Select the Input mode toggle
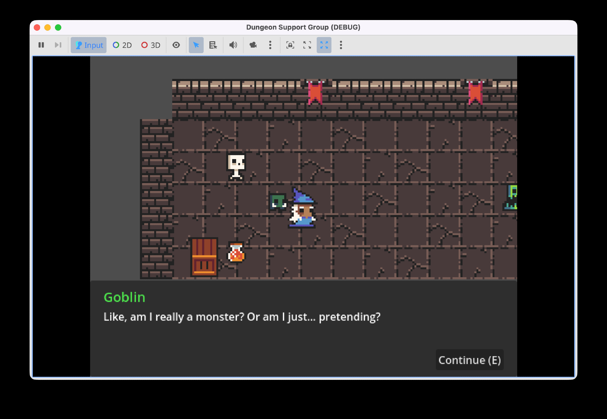Image resolution: width=607 pixels, height=419 pixels. click(89, 45)
